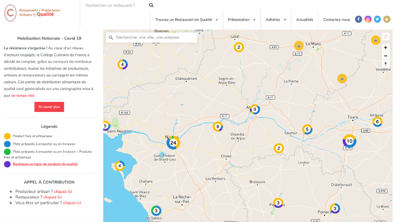
Task: Open the Contactez-nous menu item
Action: click(x=336, y=20)
